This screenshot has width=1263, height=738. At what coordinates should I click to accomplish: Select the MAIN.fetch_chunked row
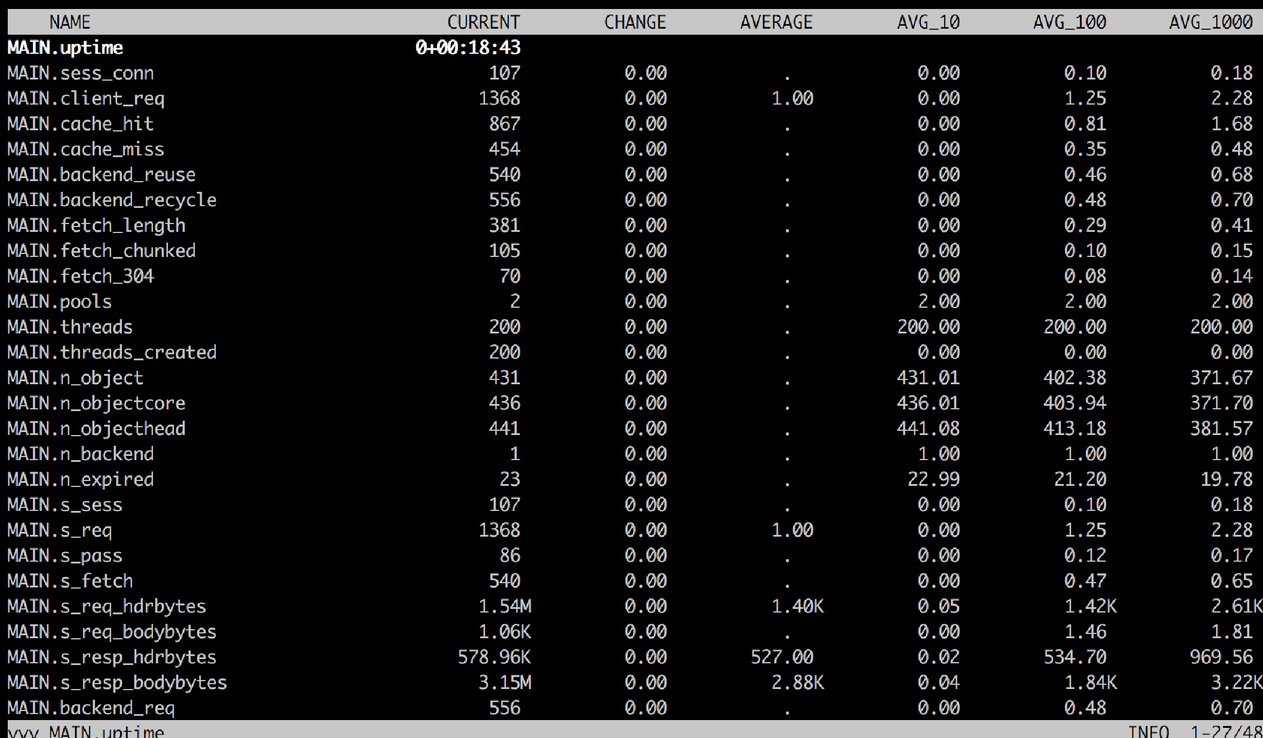(x=631, y=251)
